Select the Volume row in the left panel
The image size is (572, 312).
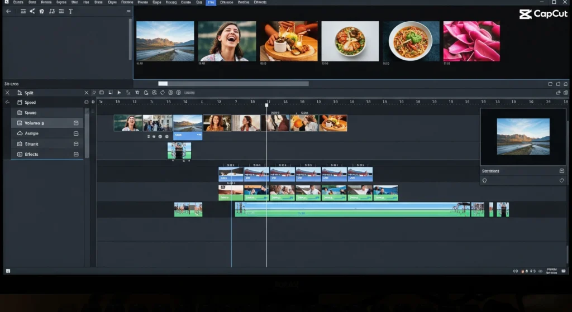pos(47,123)
